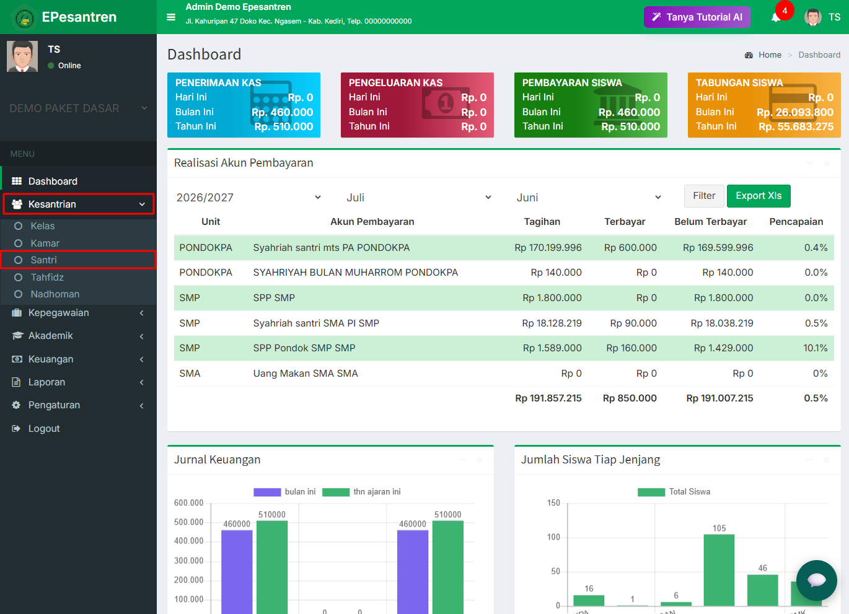Click the EPesantren logo emblem
Viewport: 849px width, 614px height.
(24, 17)
